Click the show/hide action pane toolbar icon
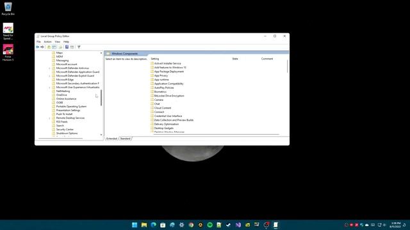Image resolution: width=410 pixels, height=230 pixels. click(72, 47)
